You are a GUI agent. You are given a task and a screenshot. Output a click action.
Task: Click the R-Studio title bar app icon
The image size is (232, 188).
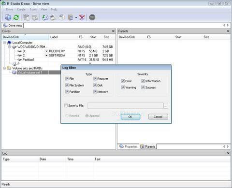pos(3,3)
